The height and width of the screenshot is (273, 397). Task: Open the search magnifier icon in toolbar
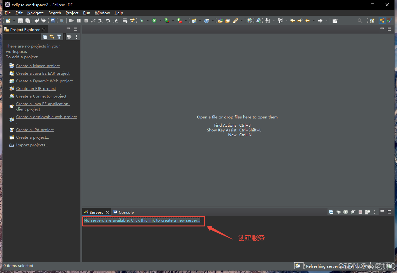(360, 21)
